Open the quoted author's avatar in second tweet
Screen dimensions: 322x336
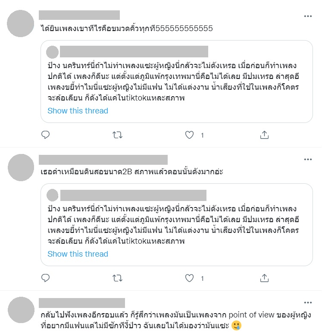point(53,195)
